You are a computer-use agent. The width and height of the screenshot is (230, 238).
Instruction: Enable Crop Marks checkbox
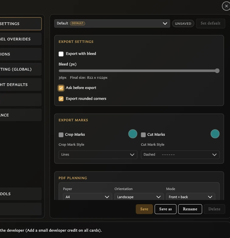coord(61,135)
